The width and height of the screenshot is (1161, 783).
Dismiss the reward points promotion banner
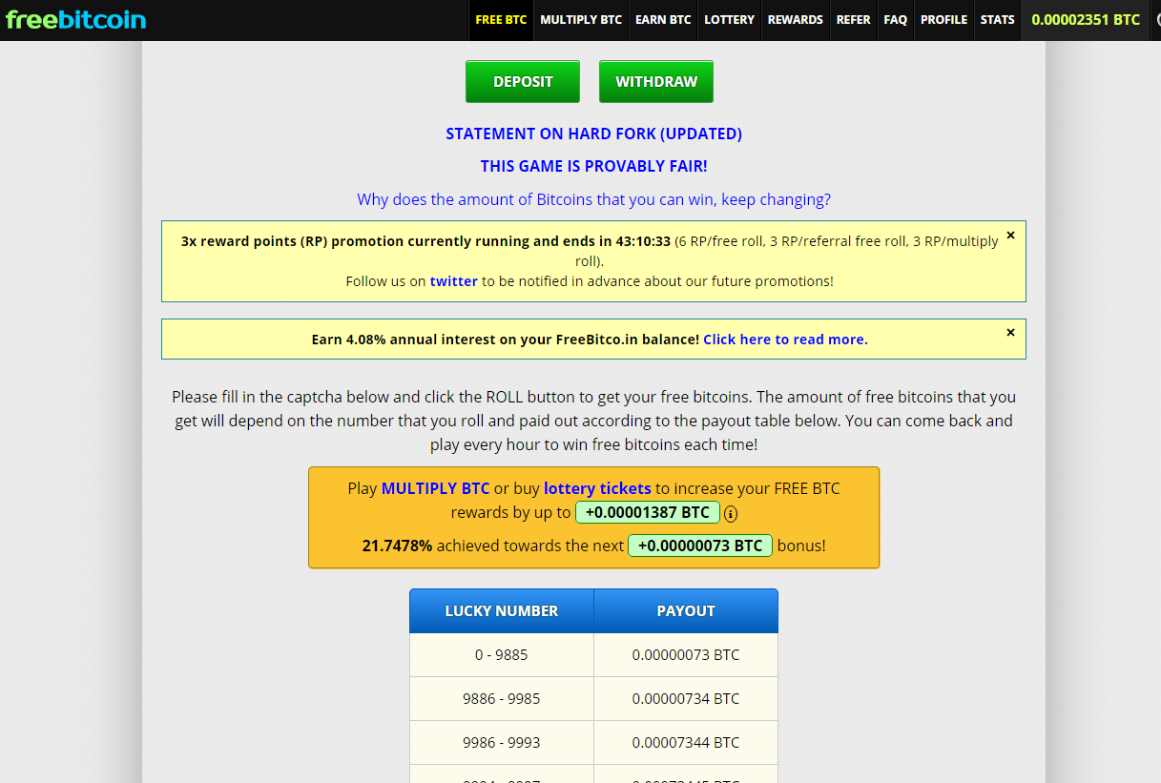pos(1010,235)
